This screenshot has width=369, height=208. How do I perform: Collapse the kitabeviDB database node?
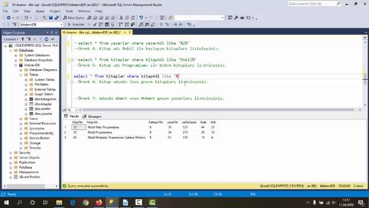16,65
